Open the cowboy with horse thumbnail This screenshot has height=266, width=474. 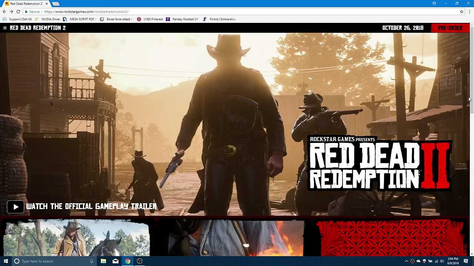pyautogui.click(x=77, y=238)
